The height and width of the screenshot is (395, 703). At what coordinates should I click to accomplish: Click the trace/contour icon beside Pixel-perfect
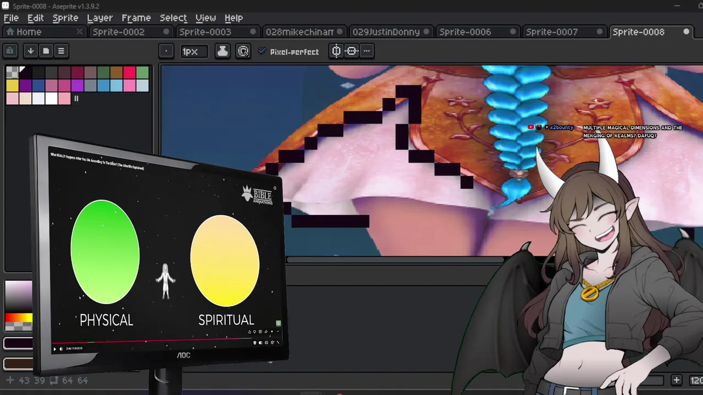pyautogui.click(x=243, y=51)
